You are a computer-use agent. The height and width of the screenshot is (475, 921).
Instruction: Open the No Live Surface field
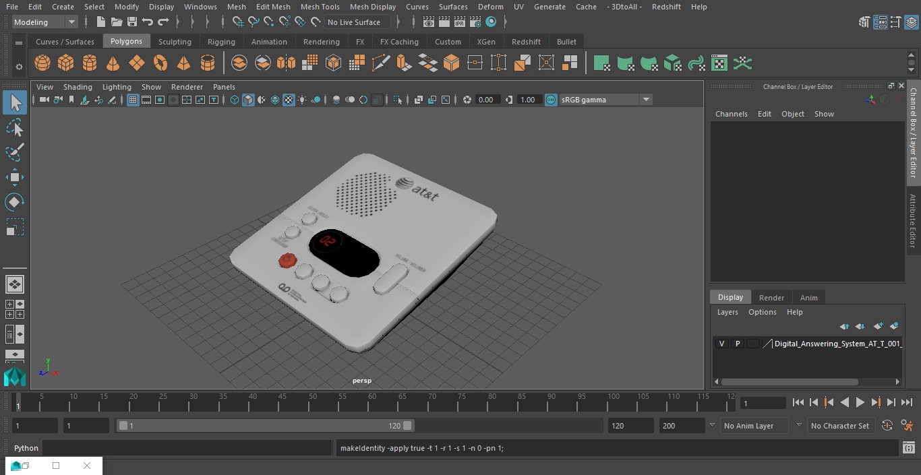click(357, 22)
